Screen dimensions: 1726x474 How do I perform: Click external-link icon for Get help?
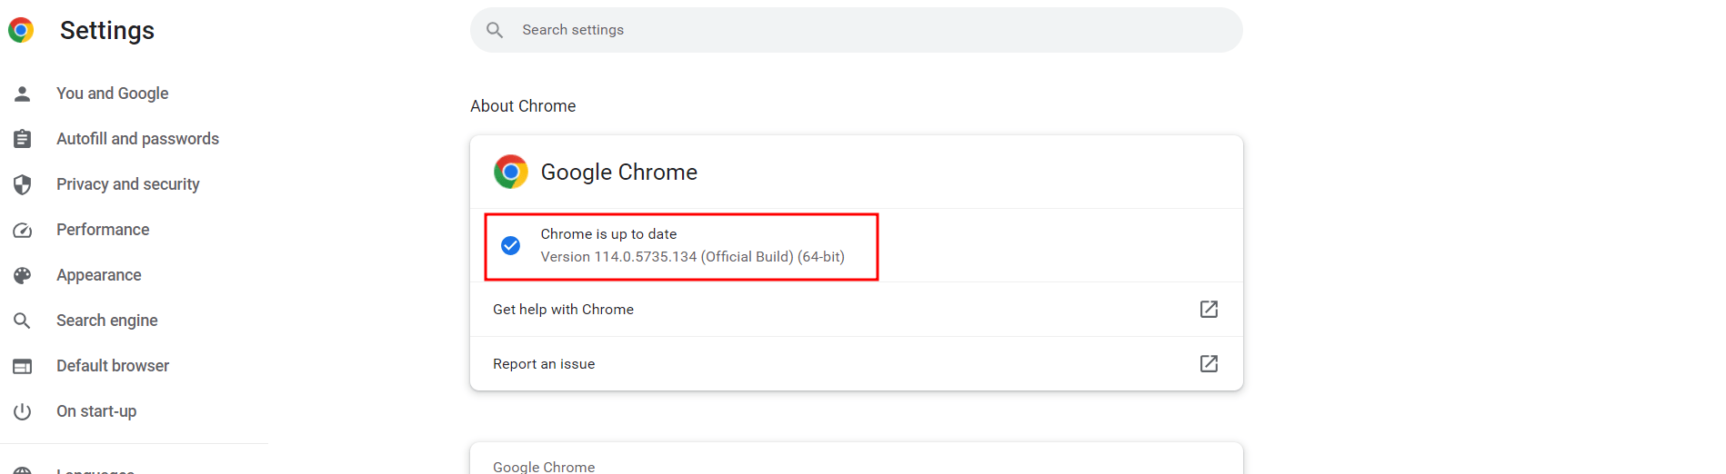(1209, 310)
